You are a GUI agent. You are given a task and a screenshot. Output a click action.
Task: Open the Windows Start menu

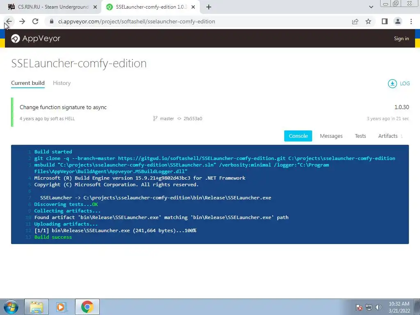tap(11, 307)
